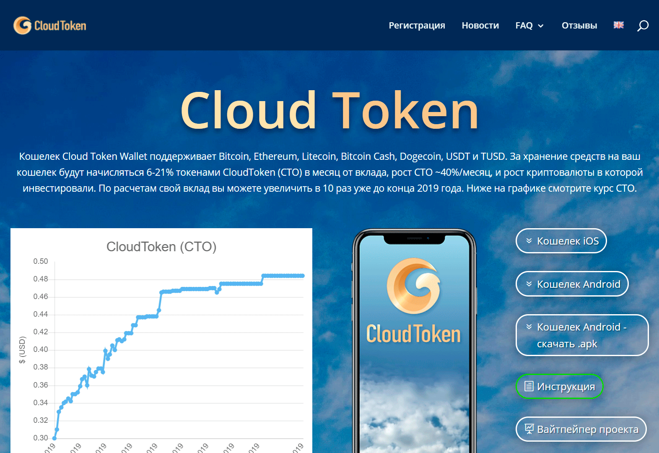The height and width of the screenshot is (453, 659).
Task: Switch language via the UK flag icon
Action: (x=619, y=25)
